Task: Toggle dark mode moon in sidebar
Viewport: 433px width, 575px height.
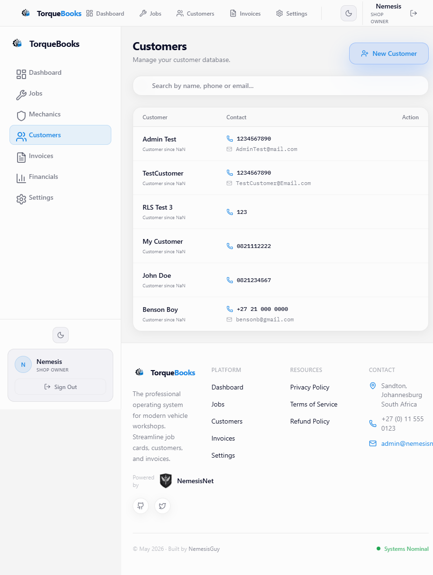Action: (x=61, y=335)
